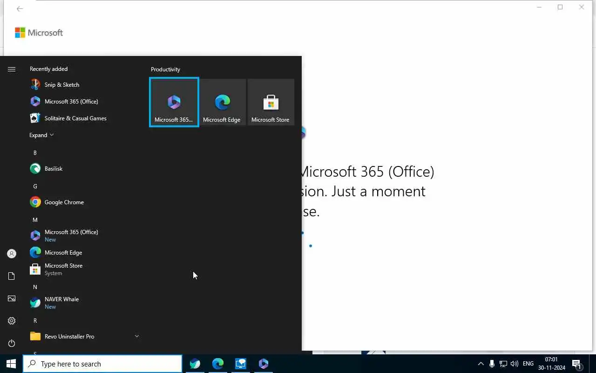
Task: Minimize the Microsoft 365 window
Action: [x=539, y=7]
